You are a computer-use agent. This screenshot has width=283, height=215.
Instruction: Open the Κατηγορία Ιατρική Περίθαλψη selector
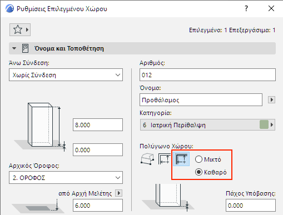tap(207, 125)
